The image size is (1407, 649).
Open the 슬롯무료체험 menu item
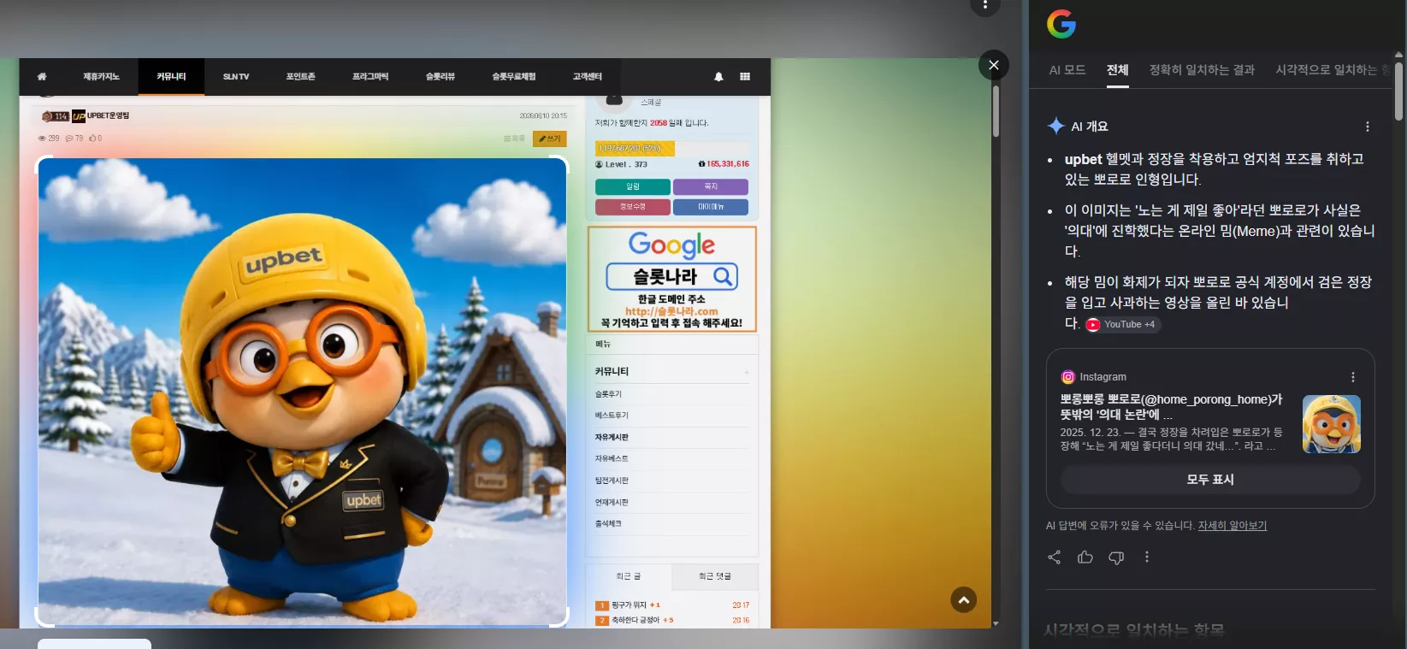tap(513, 77)
